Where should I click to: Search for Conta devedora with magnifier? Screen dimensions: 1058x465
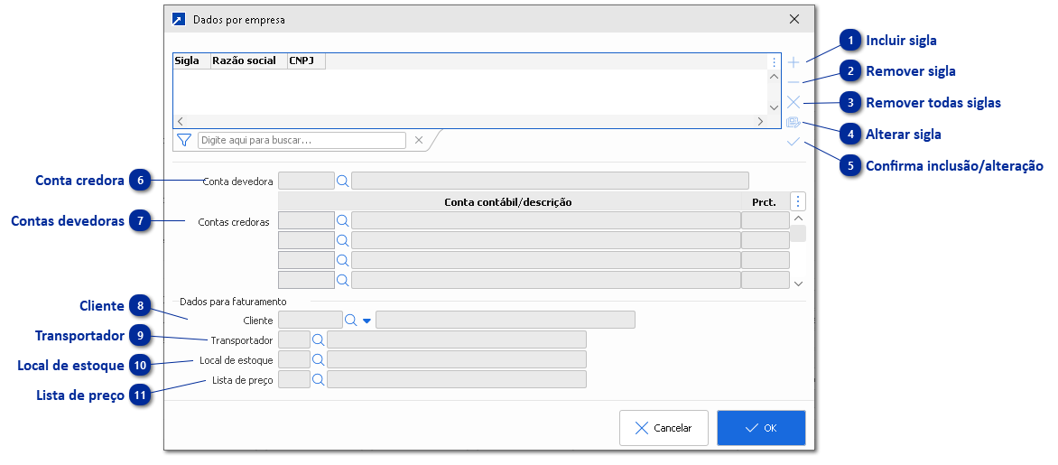tap(342, 181)
